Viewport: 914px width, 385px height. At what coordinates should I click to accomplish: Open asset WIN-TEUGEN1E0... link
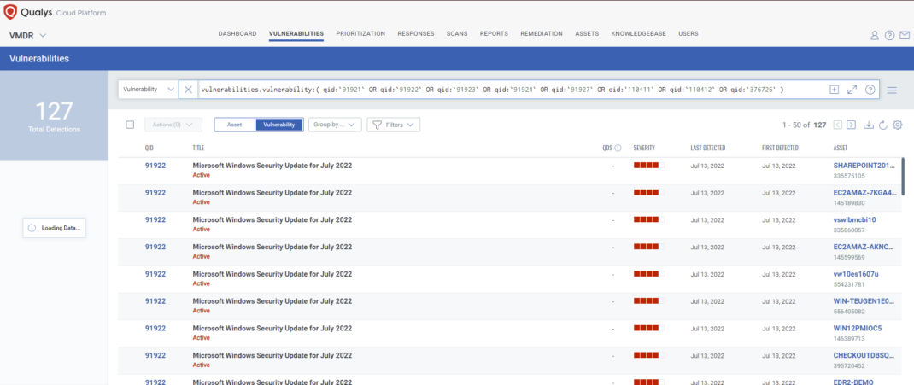tap(864, 301)
